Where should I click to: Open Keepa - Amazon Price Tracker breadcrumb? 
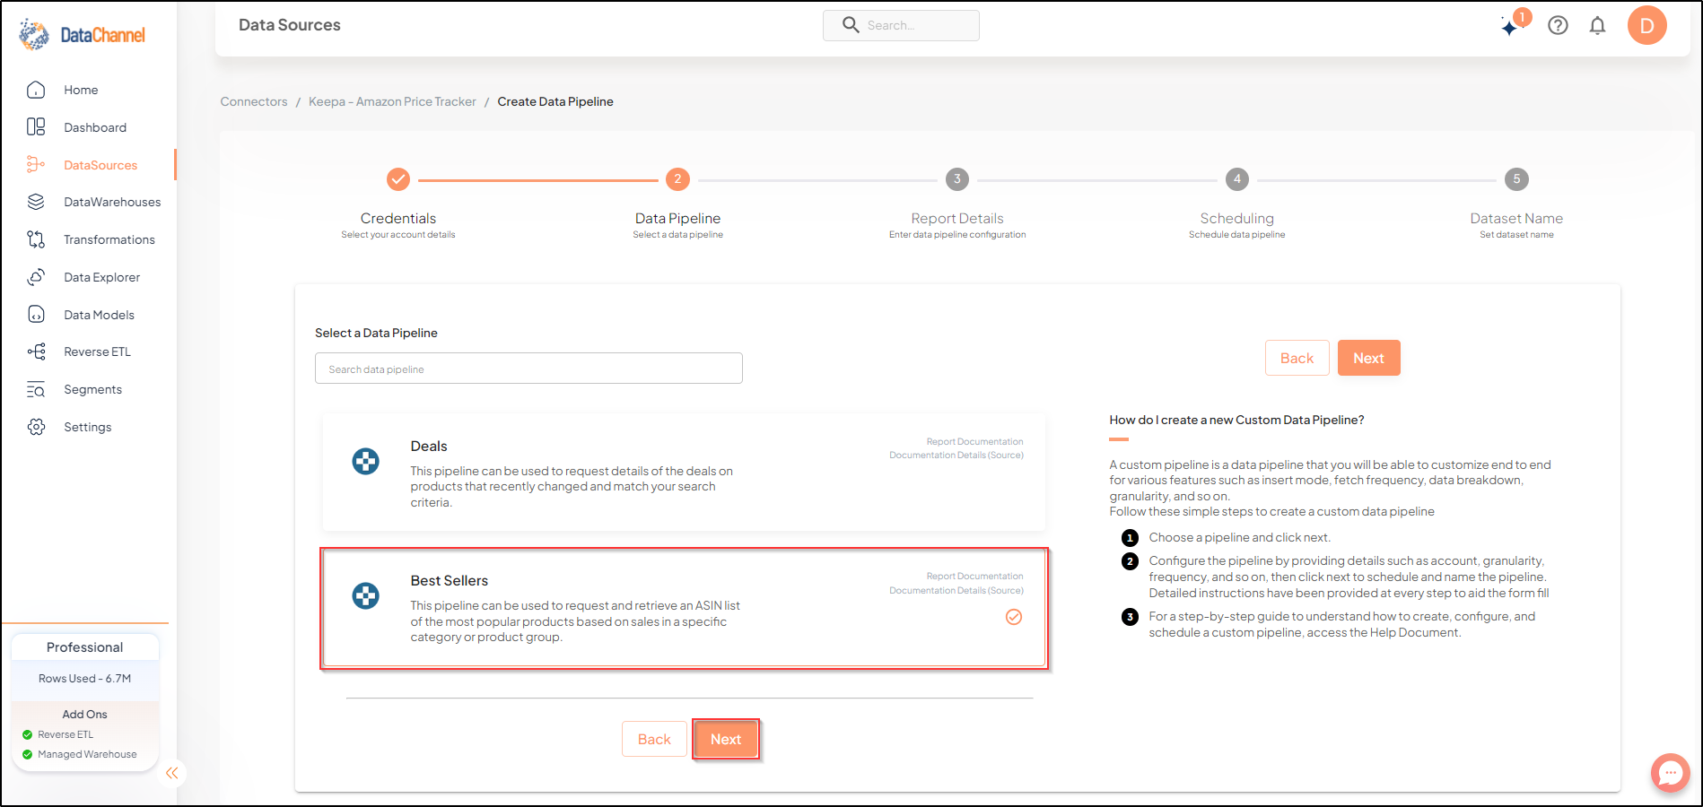(x=392, y=101)
